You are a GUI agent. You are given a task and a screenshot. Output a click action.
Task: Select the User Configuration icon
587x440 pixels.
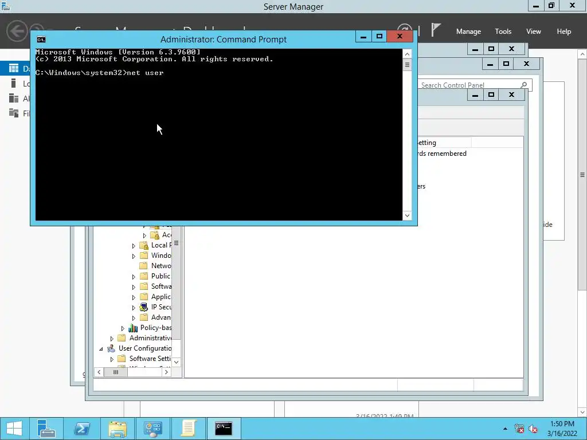pos(111,348)
